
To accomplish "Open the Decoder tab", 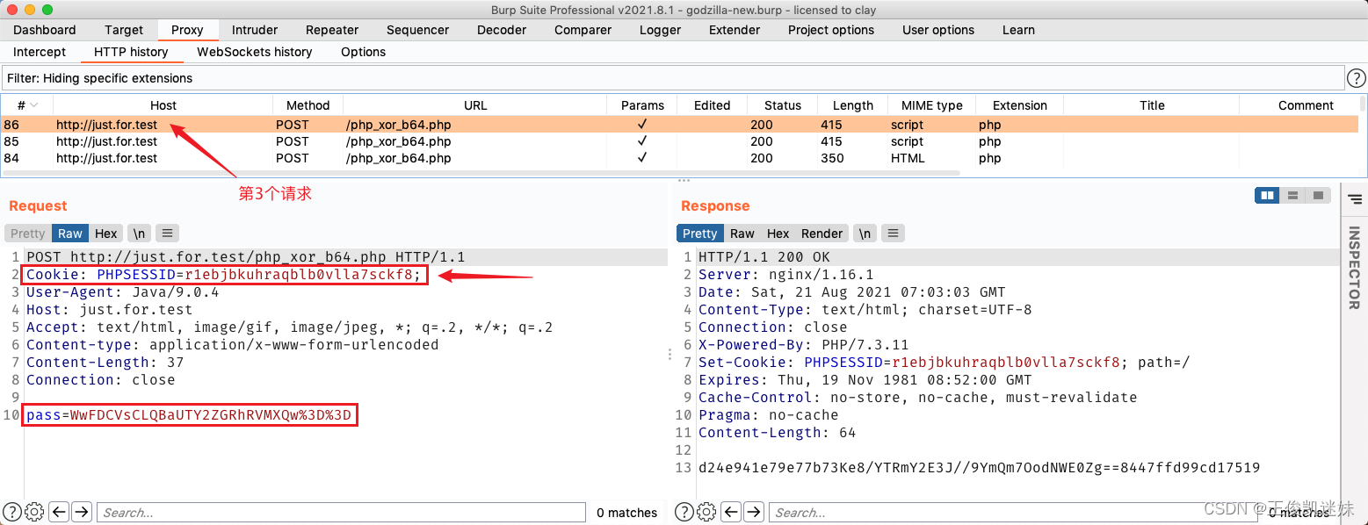I will click(x=502, y=30).
